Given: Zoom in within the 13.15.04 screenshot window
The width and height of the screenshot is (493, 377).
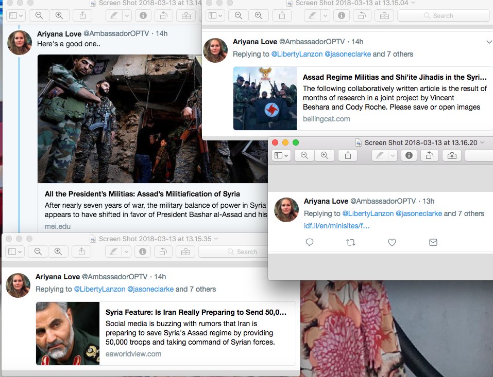Looking at the screenshot, I should [x=259, y=16].
